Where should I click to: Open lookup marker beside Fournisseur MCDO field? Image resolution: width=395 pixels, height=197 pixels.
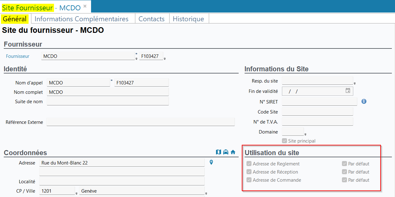click(x=137, y=58)
